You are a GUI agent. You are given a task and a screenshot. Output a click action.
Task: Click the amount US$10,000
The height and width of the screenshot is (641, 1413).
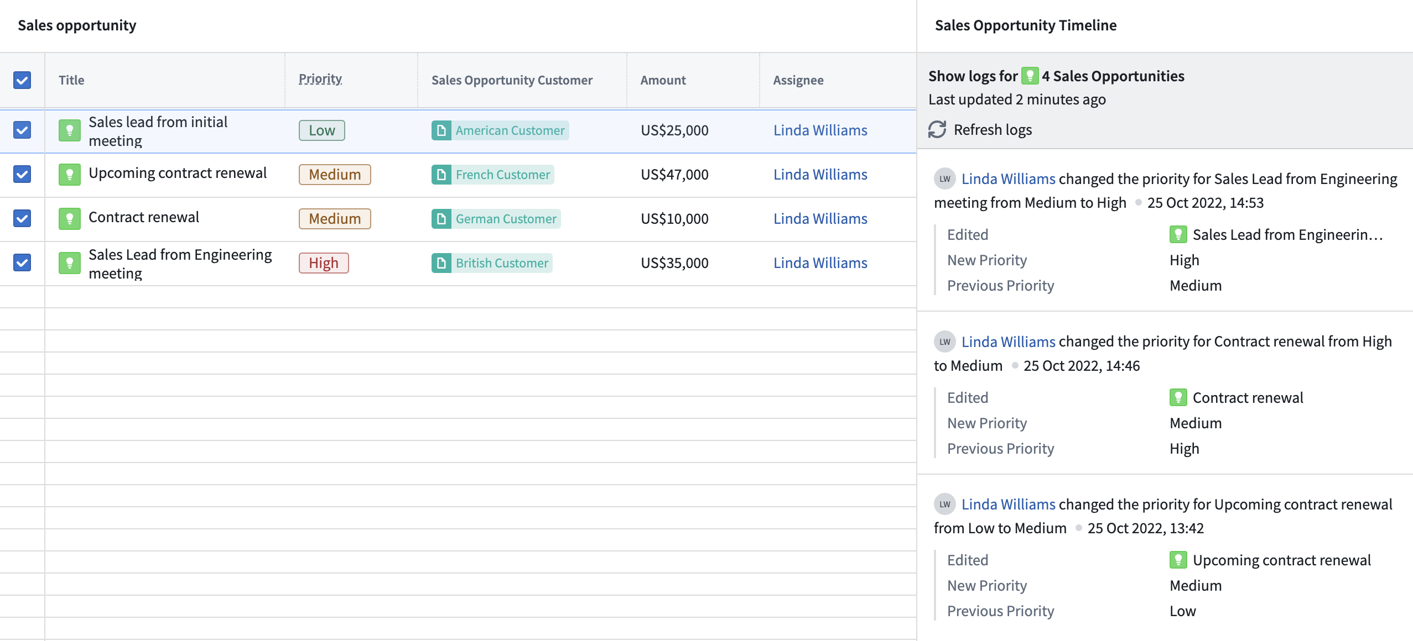674,219
